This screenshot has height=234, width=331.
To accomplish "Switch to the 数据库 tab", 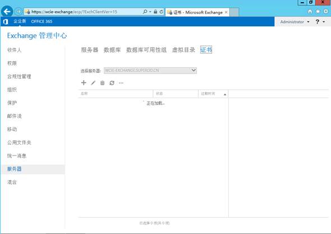I will click(x=112, y=50).
